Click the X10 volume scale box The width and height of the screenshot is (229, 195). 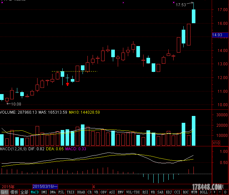click(216, 143)
